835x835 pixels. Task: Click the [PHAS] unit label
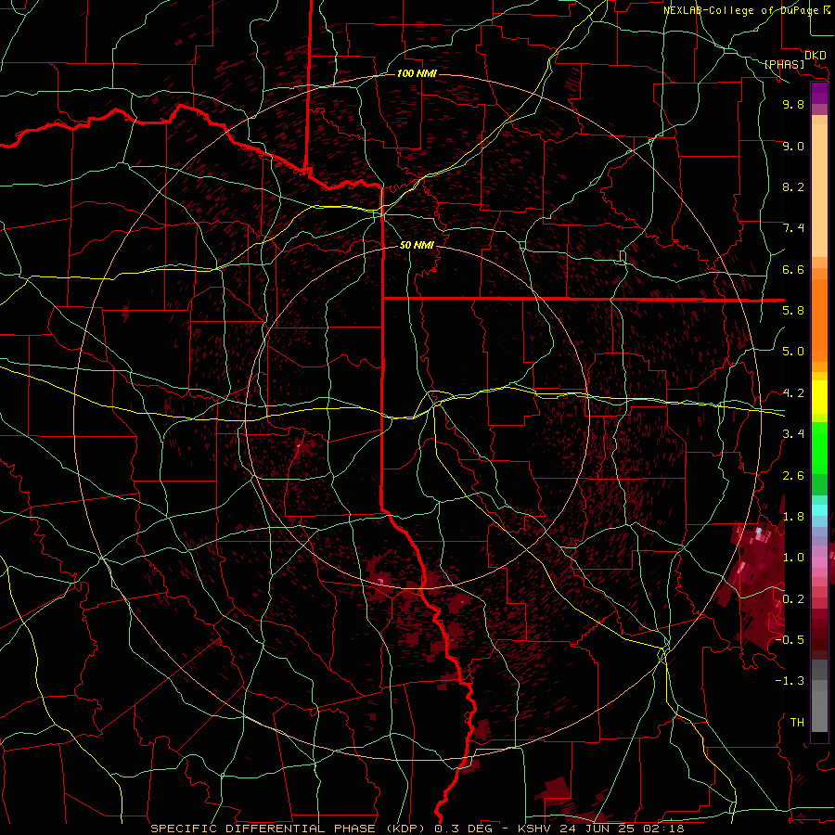(784, 64)
